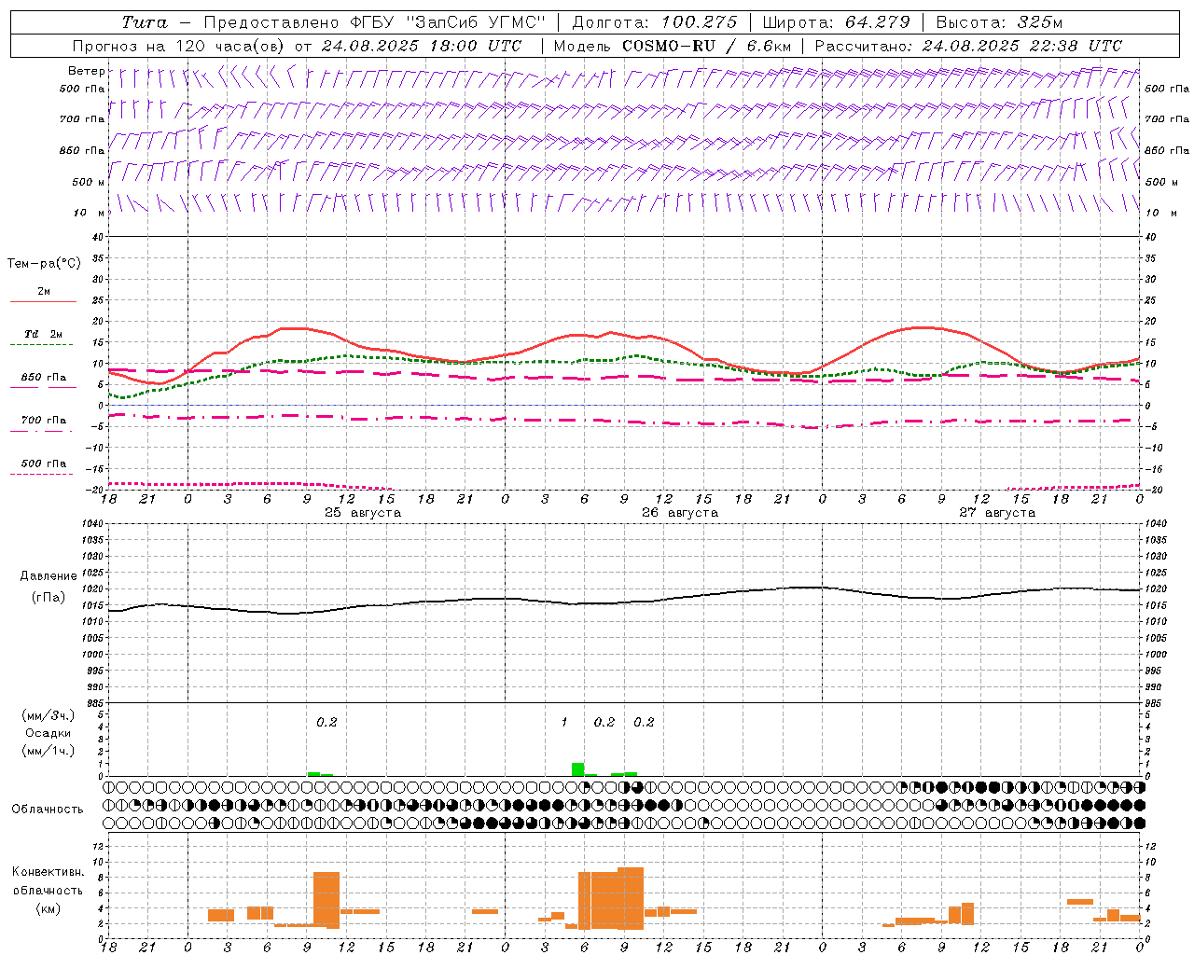Click the "Td 2м" dew point legend entry
Image resolution: width=1194 pixels, height=955 pixels.
(44, 334)
